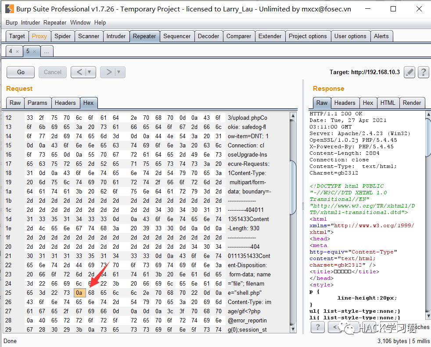
Task: Click ASCII text age/gif<?php in row 27
Action: click(244, 311)
